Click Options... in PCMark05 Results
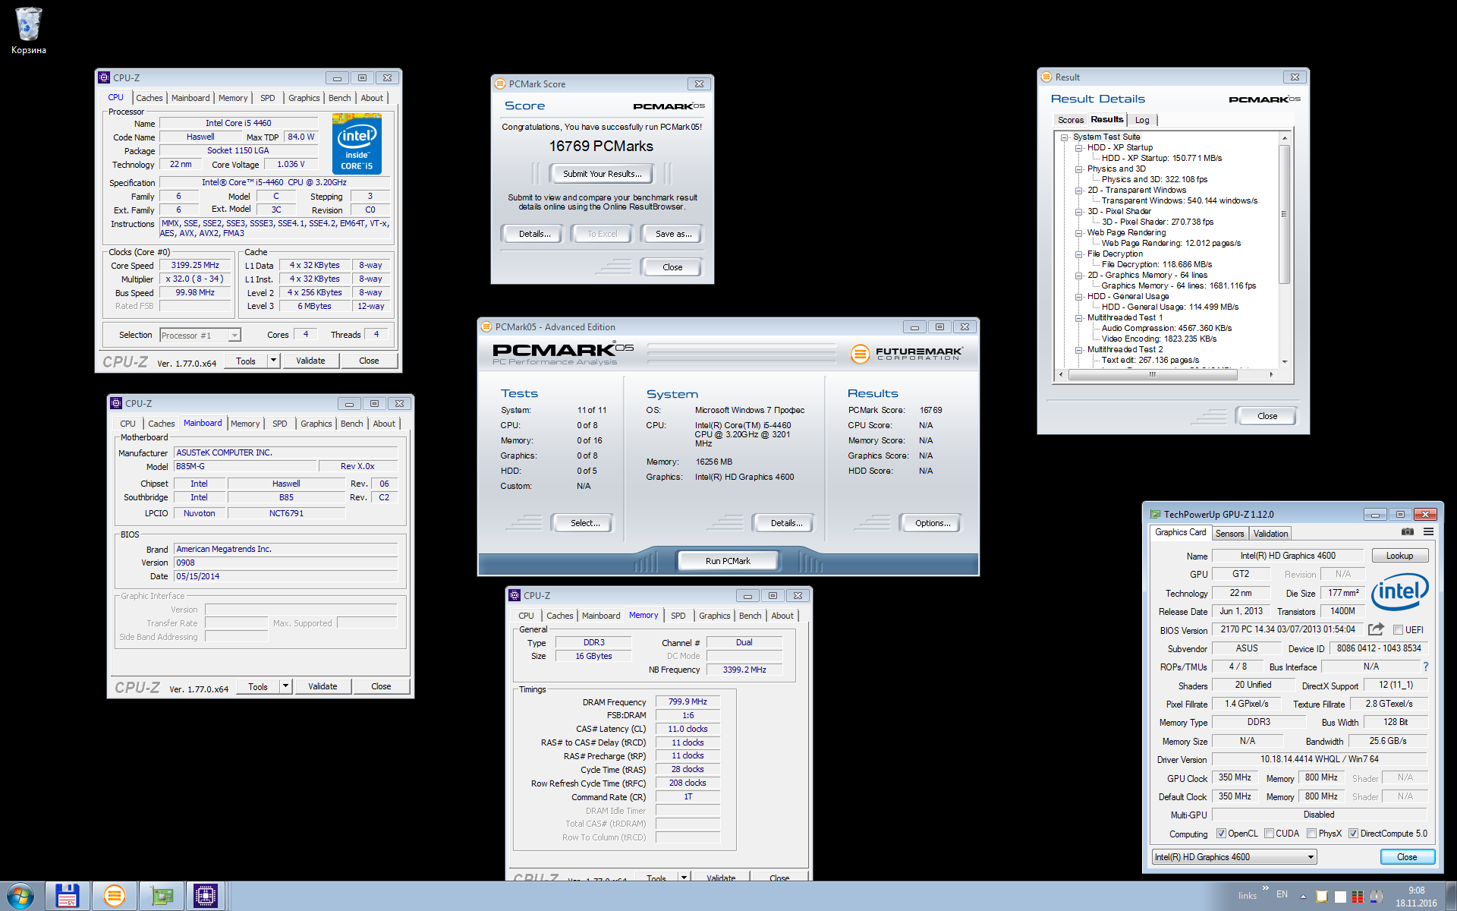1457x911 pixels. point(933,523)
